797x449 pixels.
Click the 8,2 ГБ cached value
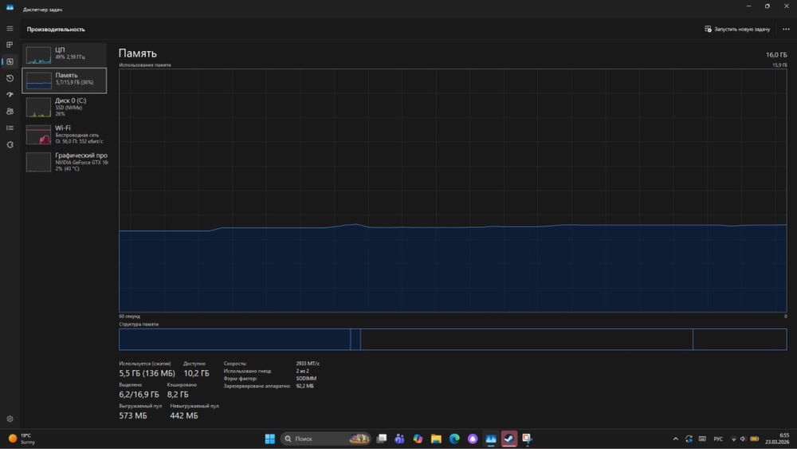(178, 394)
